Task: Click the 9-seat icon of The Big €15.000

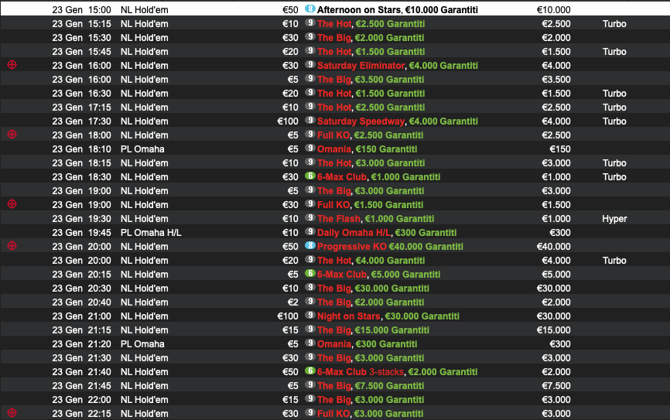Action: pos(309,329)
